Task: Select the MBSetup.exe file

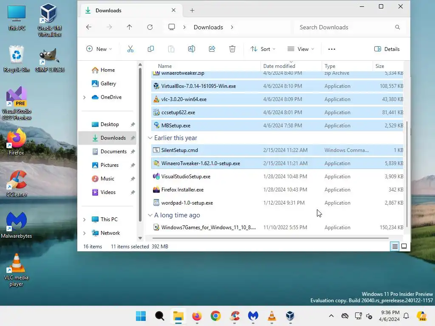Action: tap(277, 126)
